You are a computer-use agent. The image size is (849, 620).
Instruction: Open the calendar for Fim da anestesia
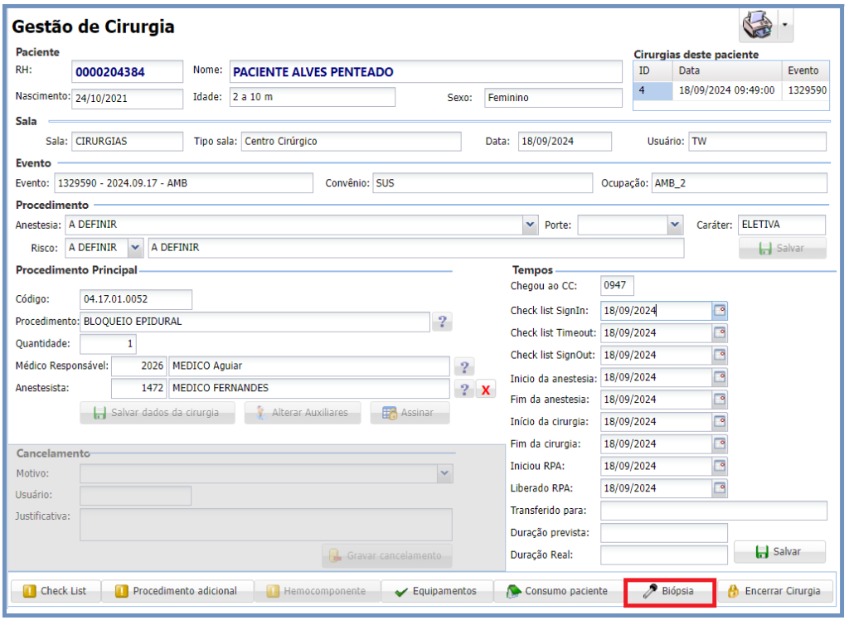pos(720,399)
